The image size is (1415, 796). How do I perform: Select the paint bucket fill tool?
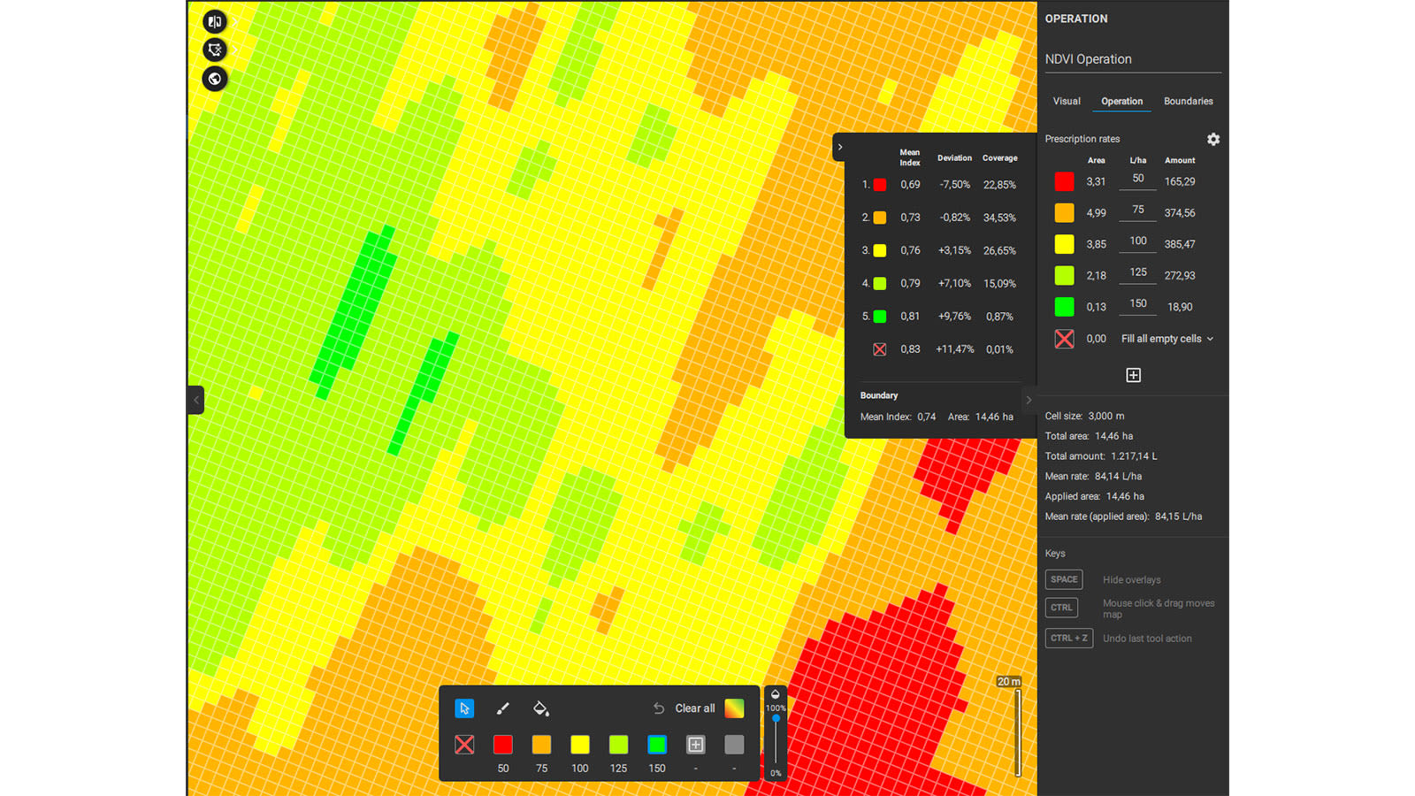(x=541, y=708)
